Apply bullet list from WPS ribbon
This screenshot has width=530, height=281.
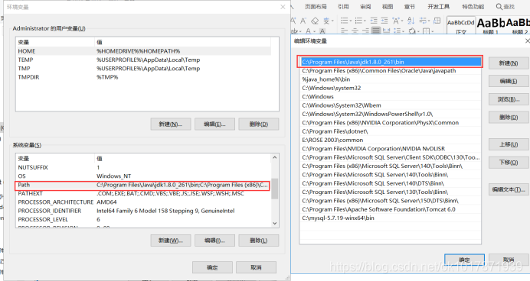(344, 21)
